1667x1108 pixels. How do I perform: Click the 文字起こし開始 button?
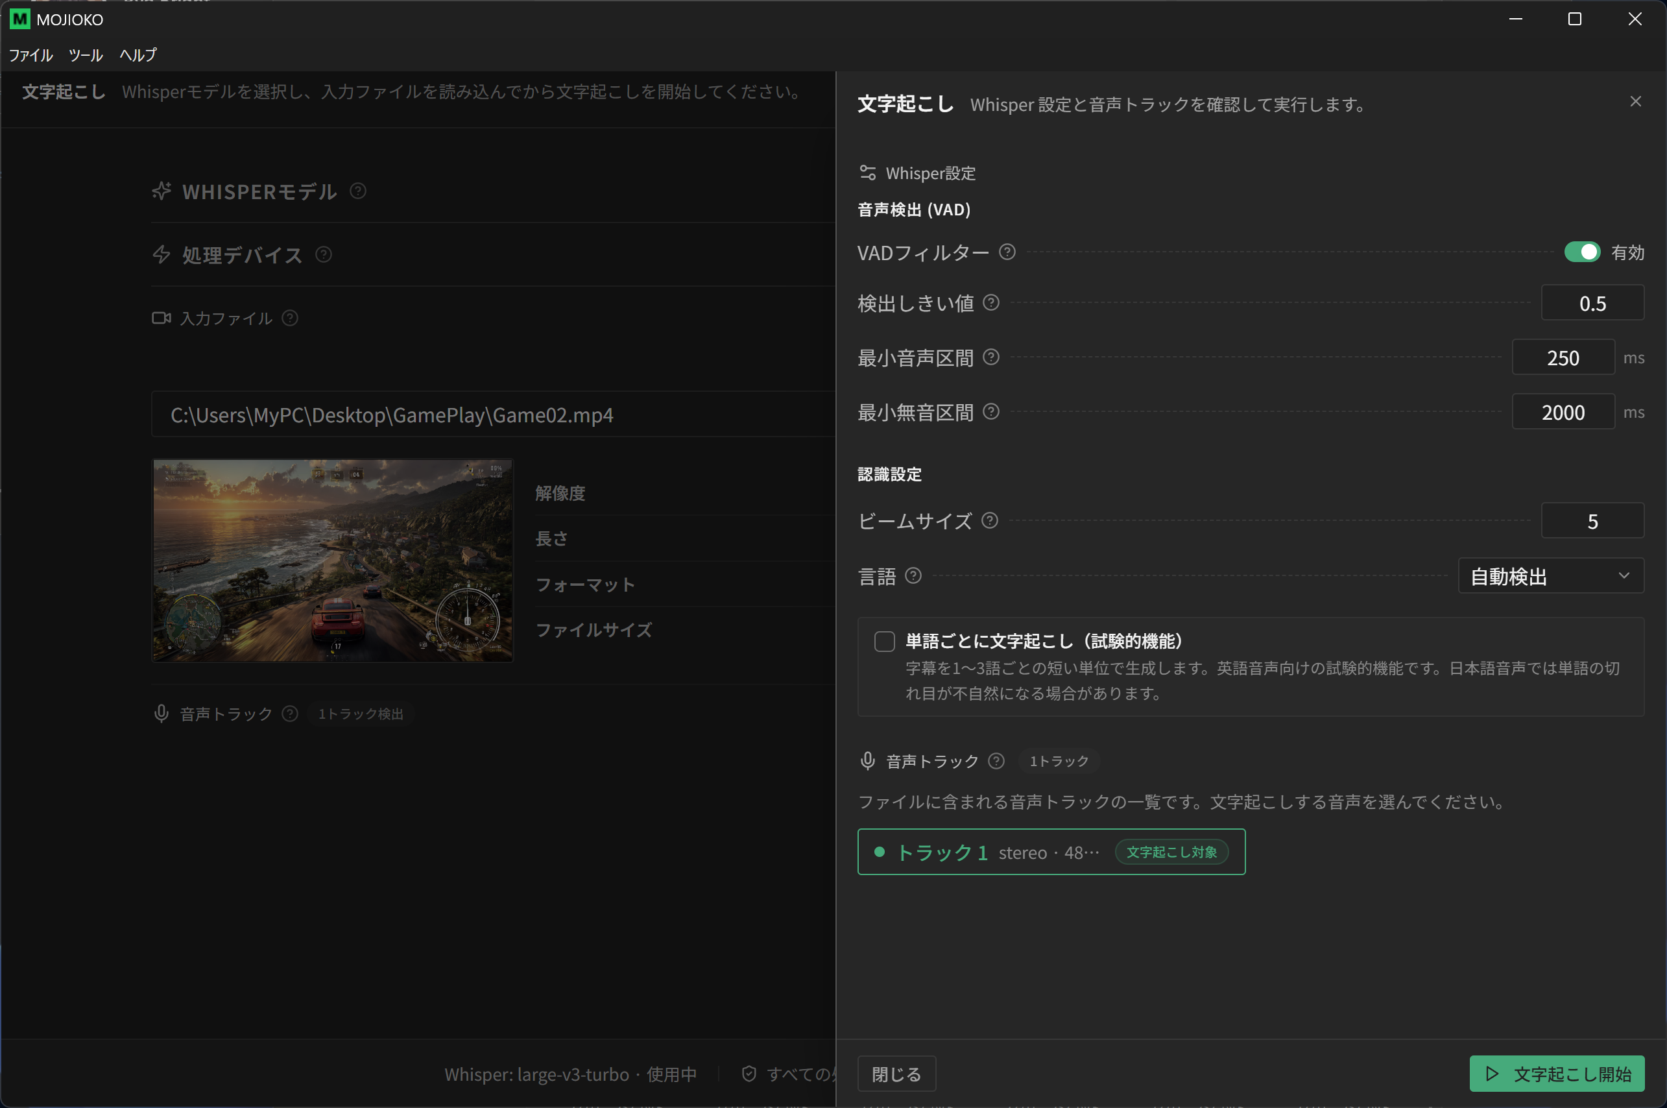click(1557, 1074)
